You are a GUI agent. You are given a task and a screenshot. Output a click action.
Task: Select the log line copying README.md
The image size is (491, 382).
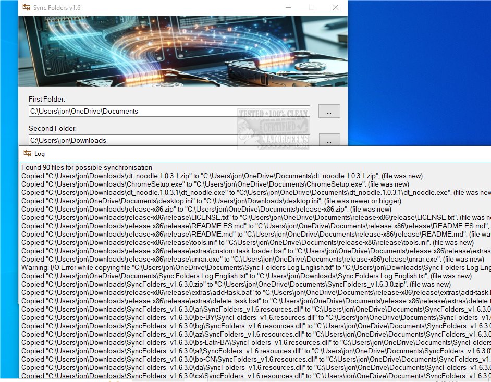coord(256,234)
